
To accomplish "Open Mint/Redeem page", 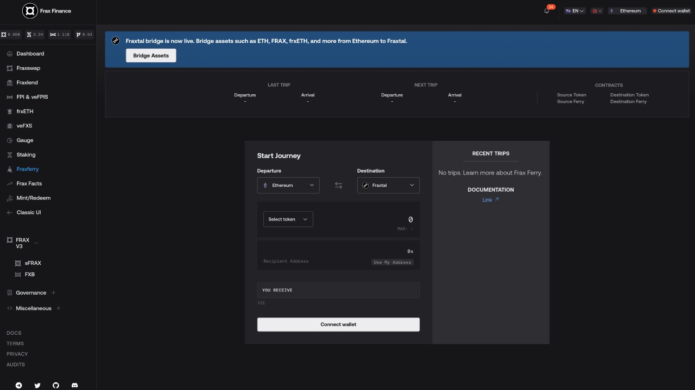I will pyautogui.click(x=33, y=198).
